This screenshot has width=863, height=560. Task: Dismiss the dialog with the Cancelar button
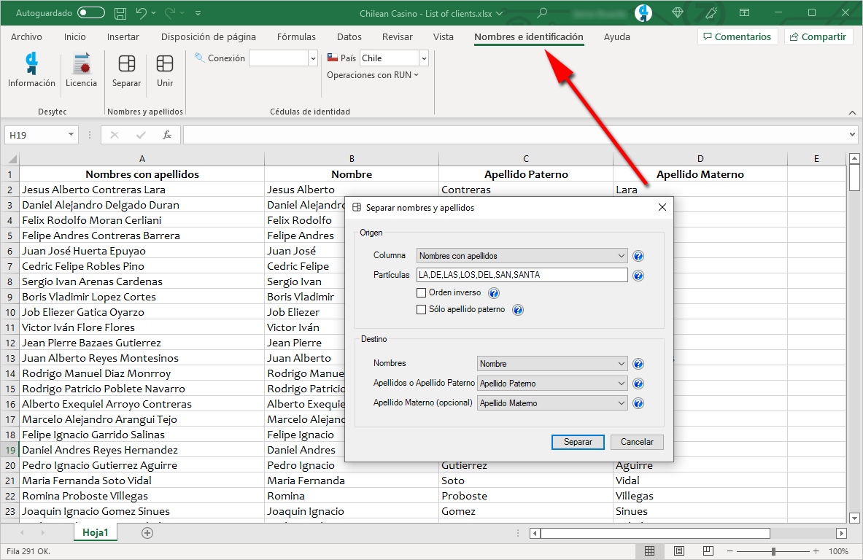click(x=636, y=442)
